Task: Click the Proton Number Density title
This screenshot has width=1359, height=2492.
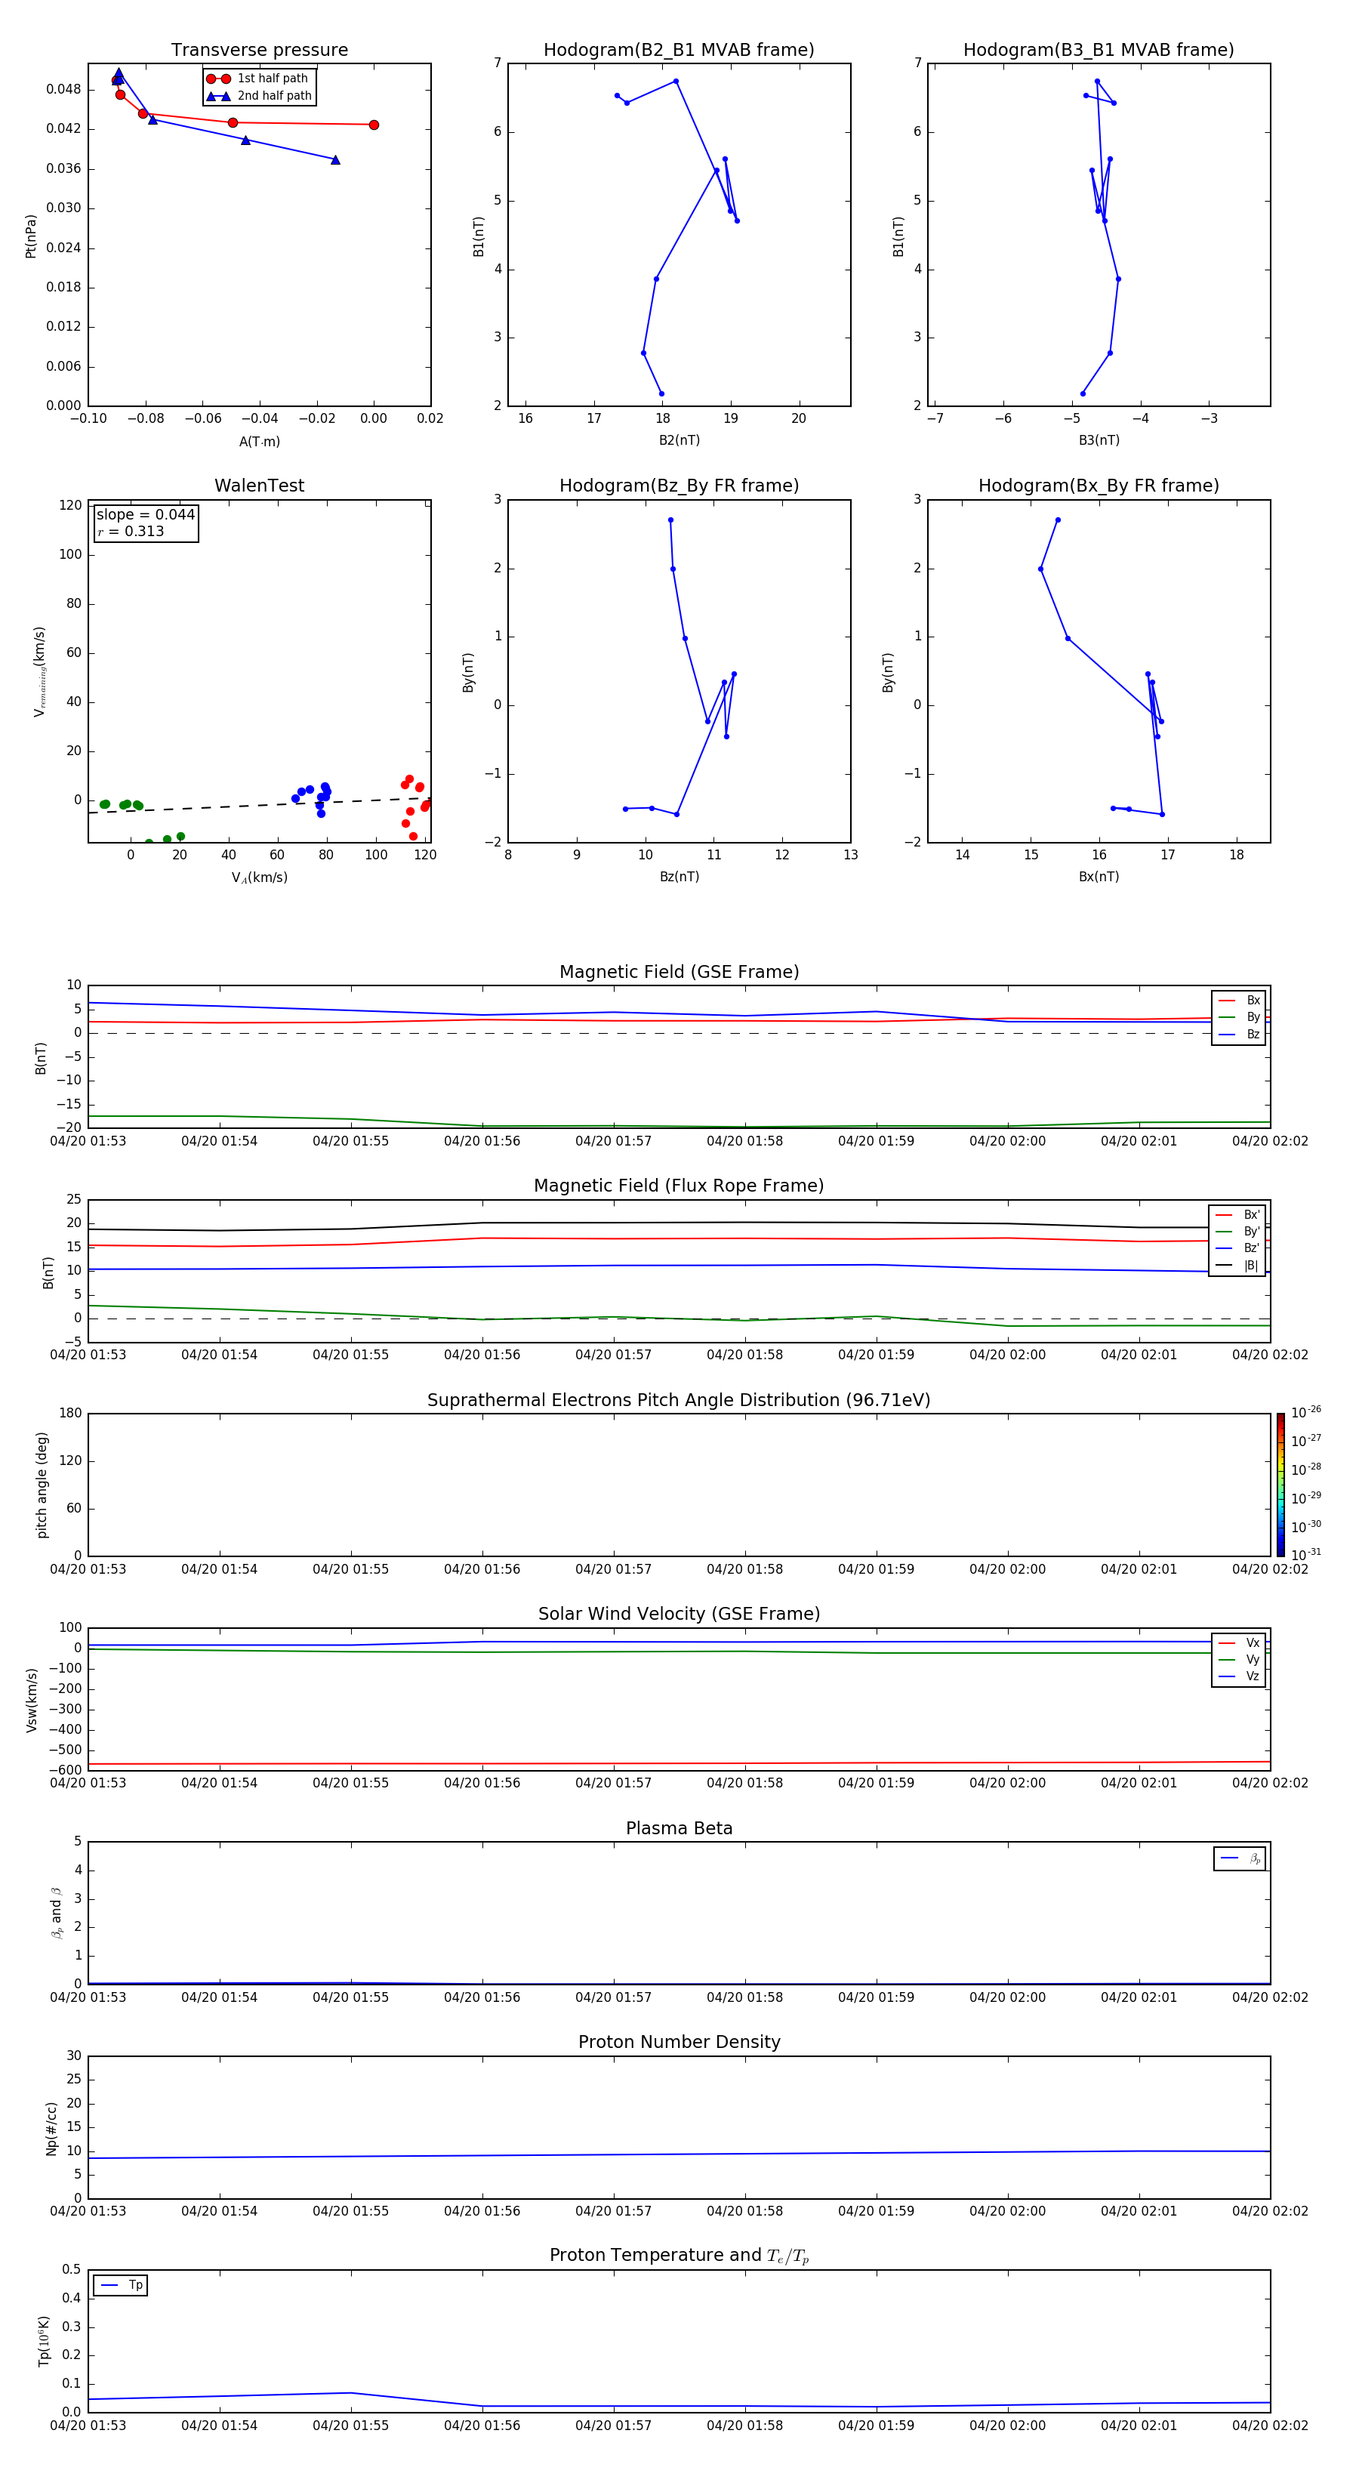Action: point(679,2042)
